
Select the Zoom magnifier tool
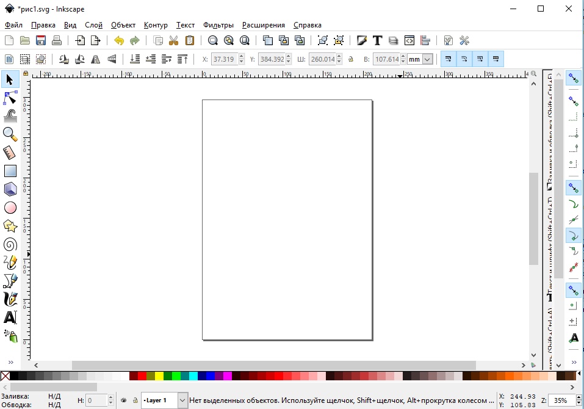tap(10, 134)
